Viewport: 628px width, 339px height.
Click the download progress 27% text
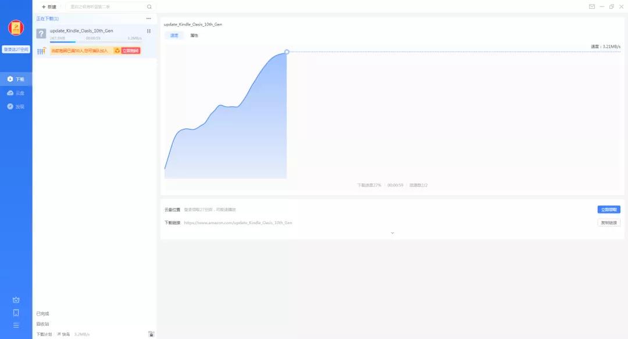pos(369,185)
